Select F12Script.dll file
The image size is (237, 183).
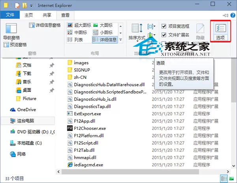[83, 143]
